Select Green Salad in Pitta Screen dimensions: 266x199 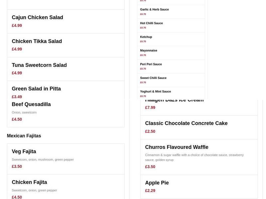[x=36, y=89]
